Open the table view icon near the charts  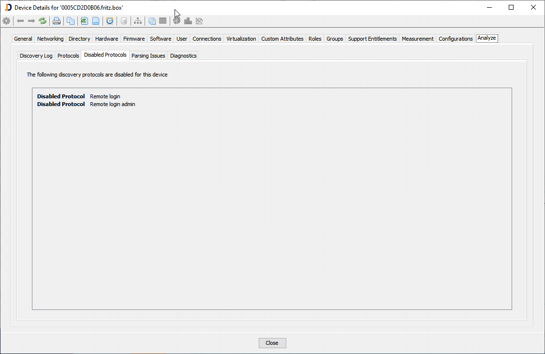pyautogui.click(x=162, y=21)
